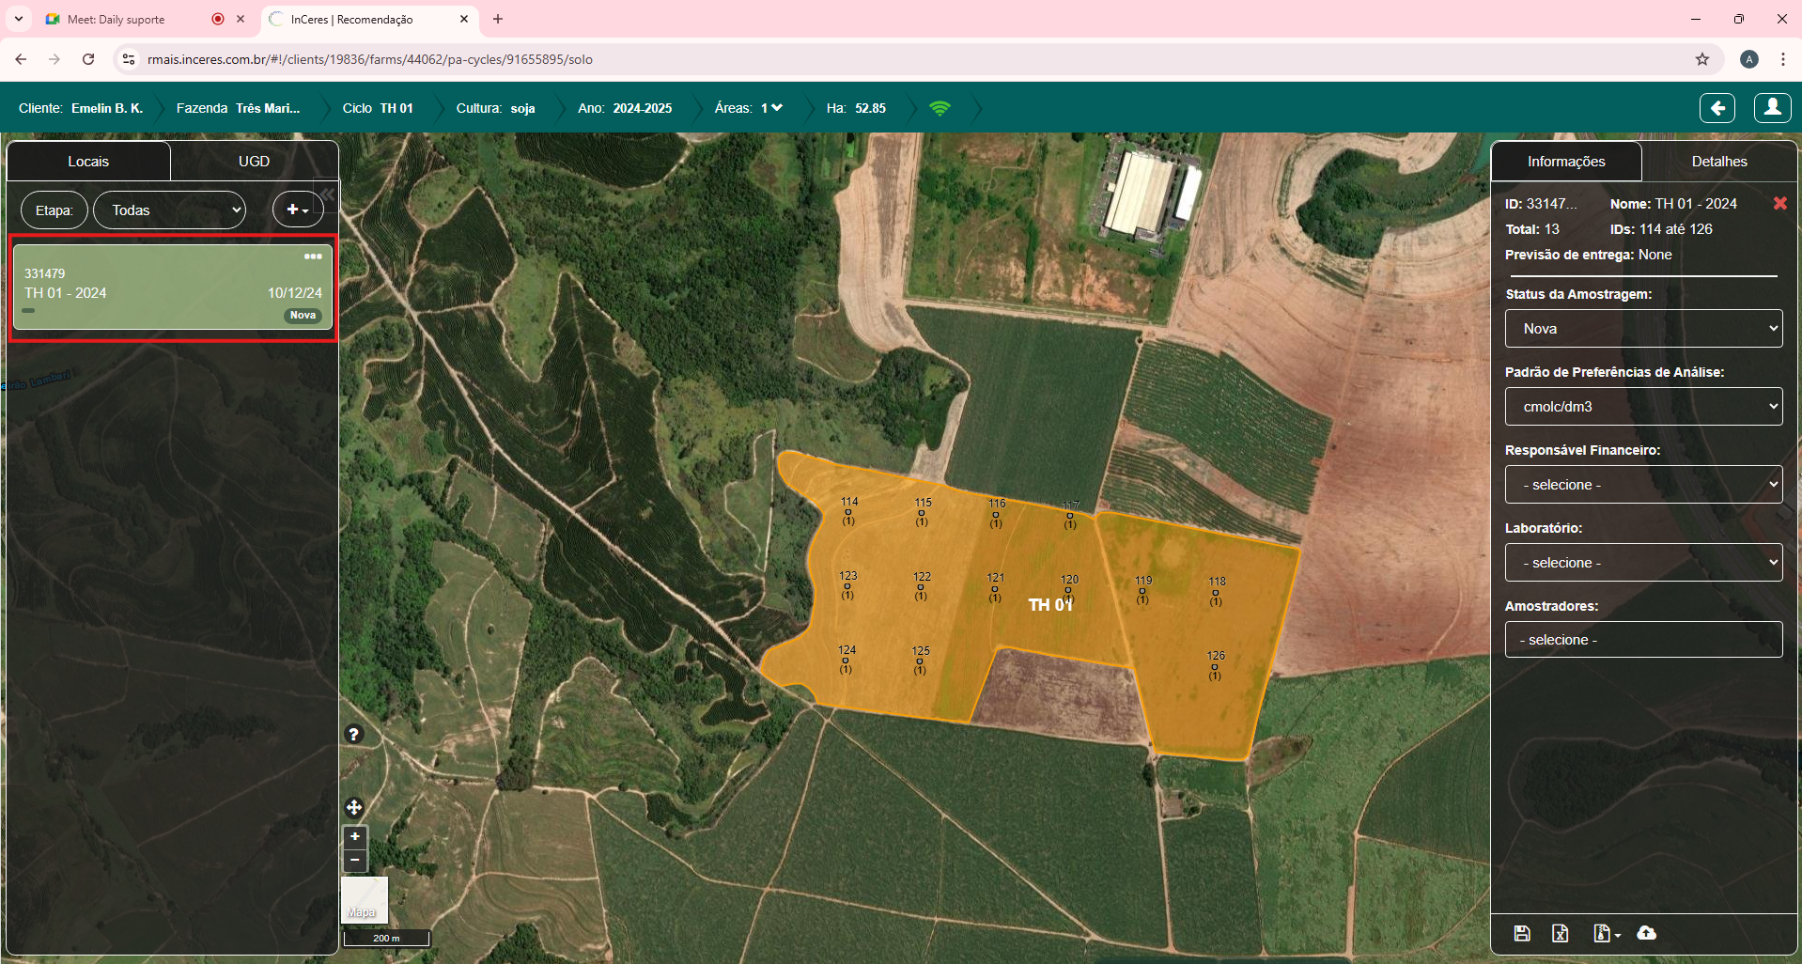Viewport: 1802px width, 964px height.
Task: Open the map help question mark
Action: tap(353, 735)
